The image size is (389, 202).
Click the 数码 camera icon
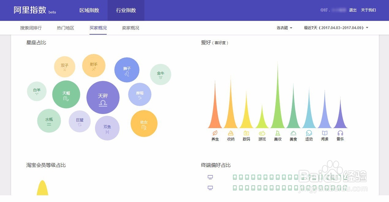(x=246, y=133)
